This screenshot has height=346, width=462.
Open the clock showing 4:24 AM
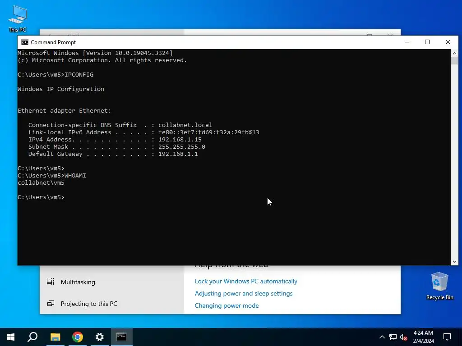coord(423,337)
